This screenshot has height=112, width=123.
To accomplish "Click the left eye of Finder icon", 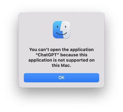I will (x=57, y=27).
